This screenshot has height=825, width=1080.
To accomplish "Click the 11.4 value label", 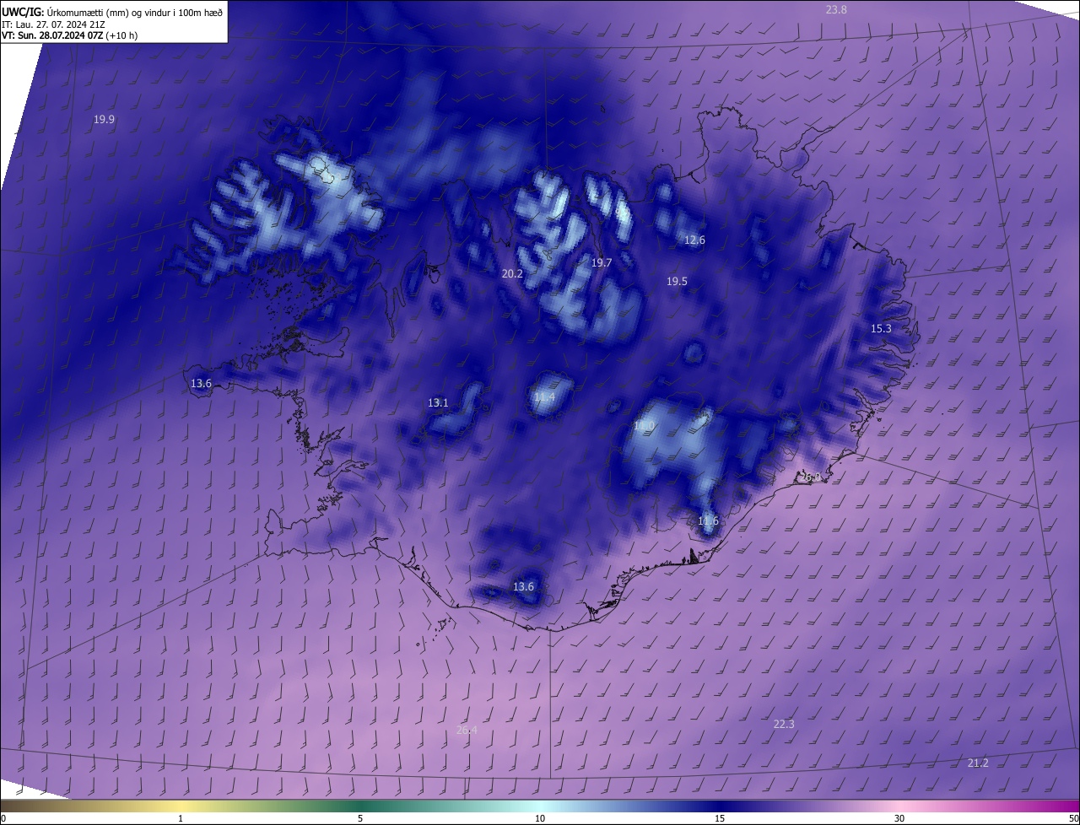I will (x=544, y=397).
